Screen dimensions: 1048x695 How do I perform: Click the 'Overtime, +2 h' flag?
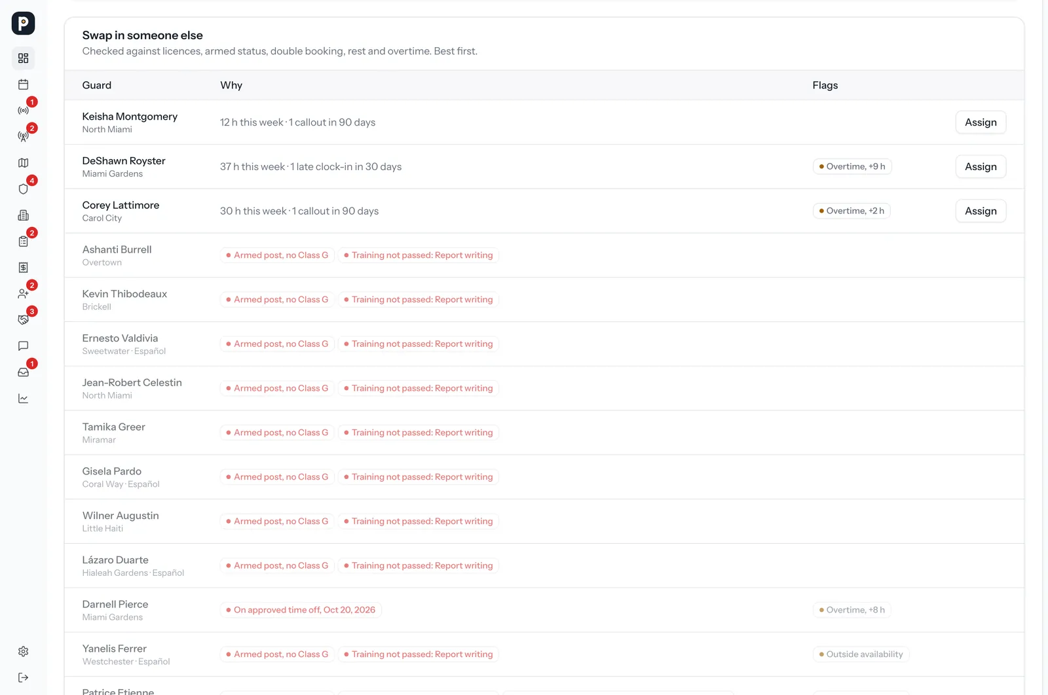click(851, 211)
